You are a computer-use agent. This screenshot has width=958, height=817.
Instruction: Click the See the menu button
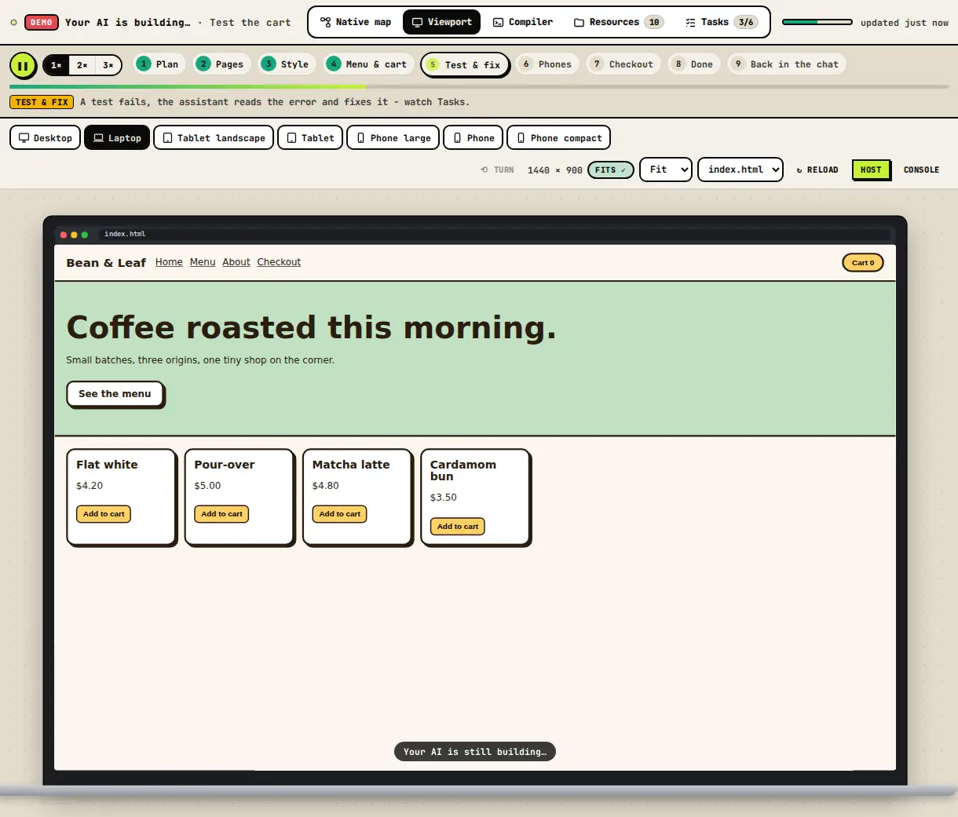pos(115,394)
